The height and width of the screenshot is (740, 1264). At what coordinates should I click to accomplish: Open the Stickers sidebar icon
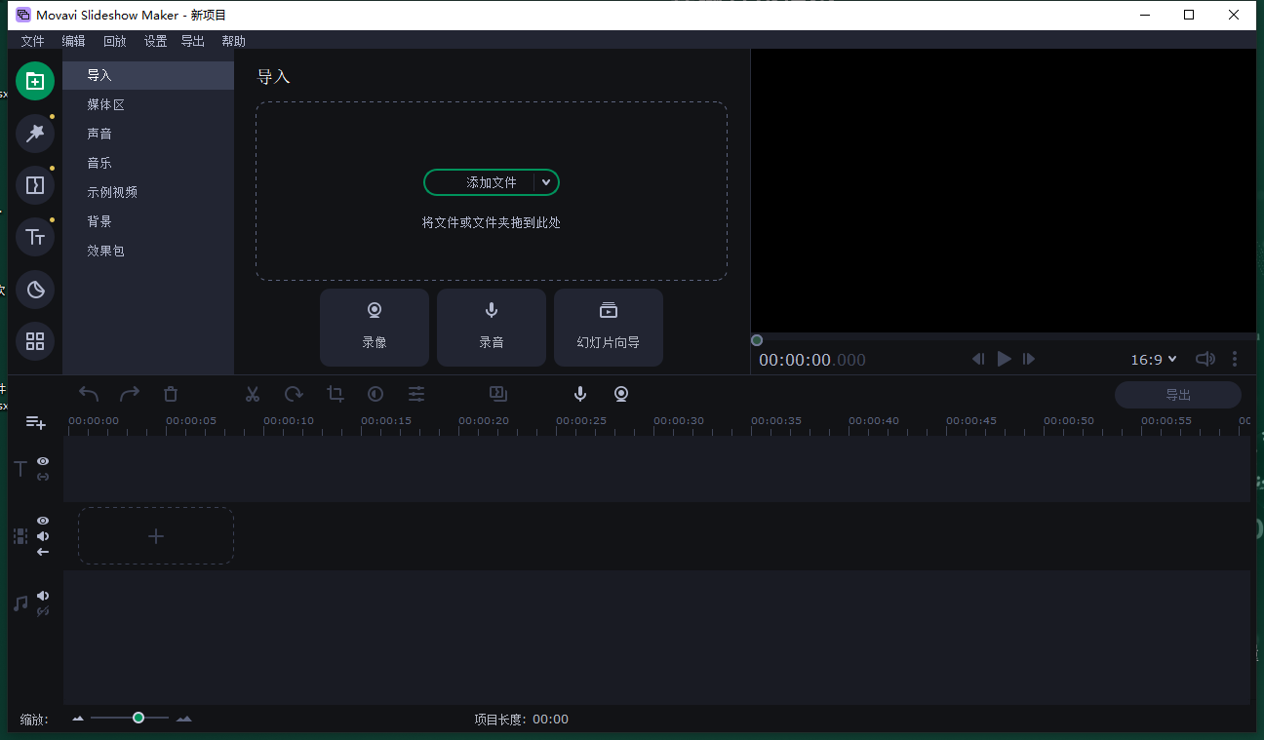click(35, 290)
